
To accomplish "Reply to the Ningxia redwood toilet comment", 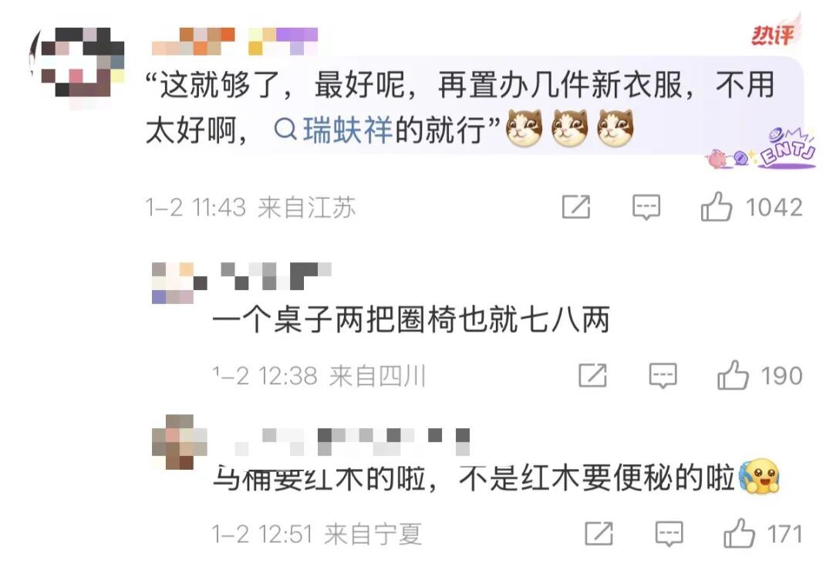I will pyautogui.click(x=669, y=533).
